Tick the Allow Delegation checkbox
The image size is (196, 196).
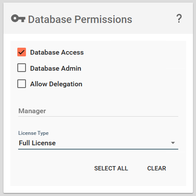coord(22,84)
